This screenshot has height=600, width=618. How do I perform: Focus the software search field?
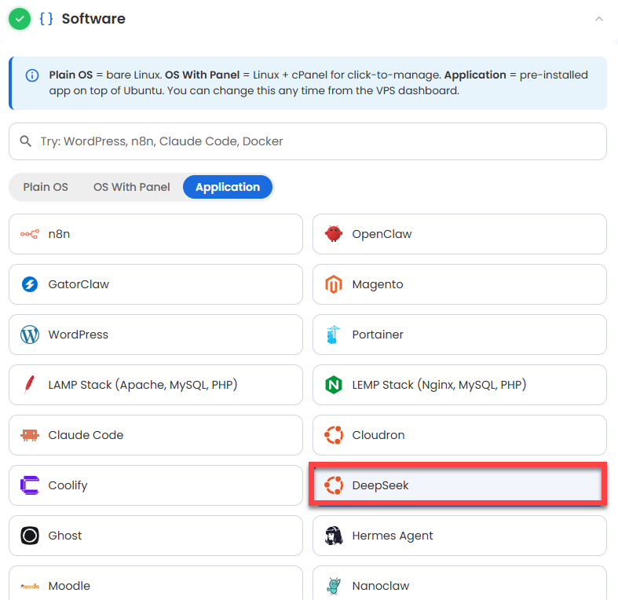click(x=307, y=141)
